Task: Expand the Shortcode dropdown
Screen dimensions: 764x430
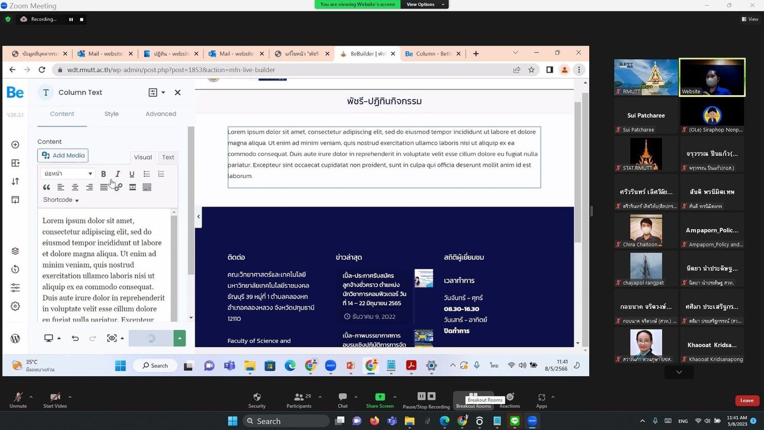Action: [x=61, y=200]
